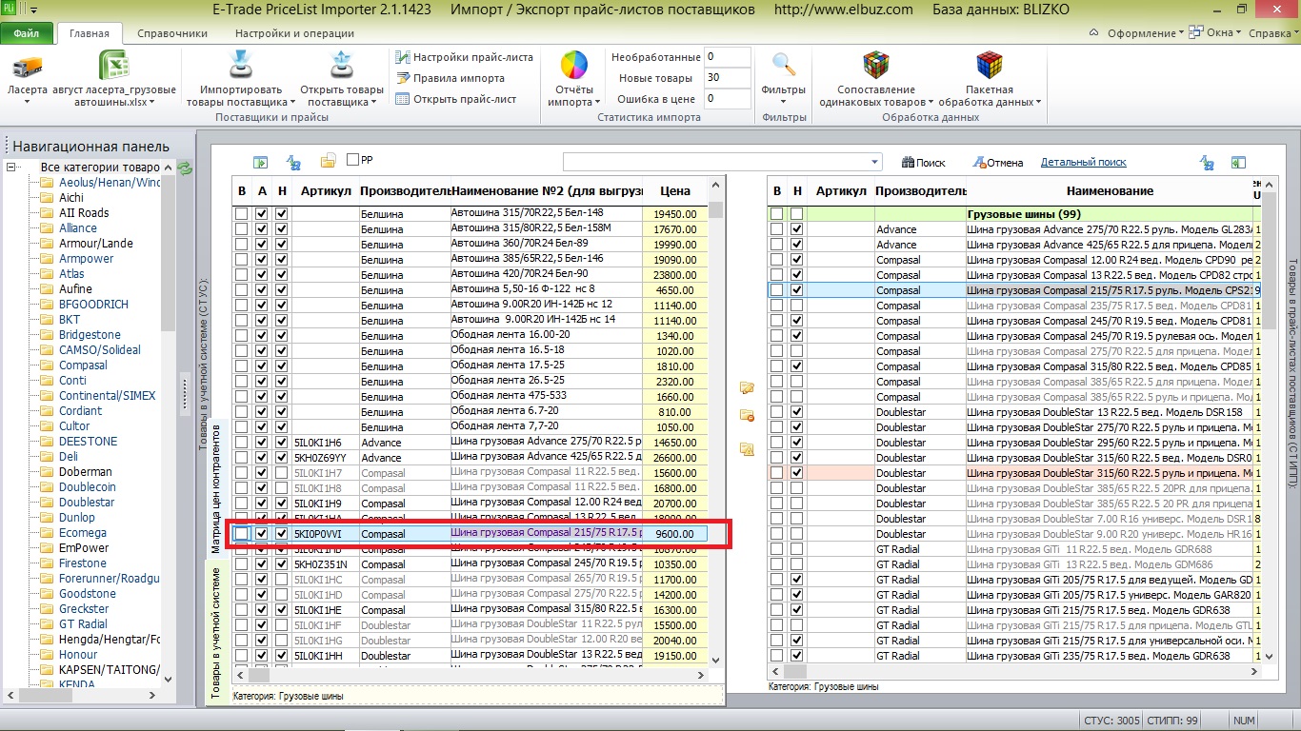Viewport: 1301px width, 731px height.
Task: Enable the PP checkbox
Action: point(352,160)
